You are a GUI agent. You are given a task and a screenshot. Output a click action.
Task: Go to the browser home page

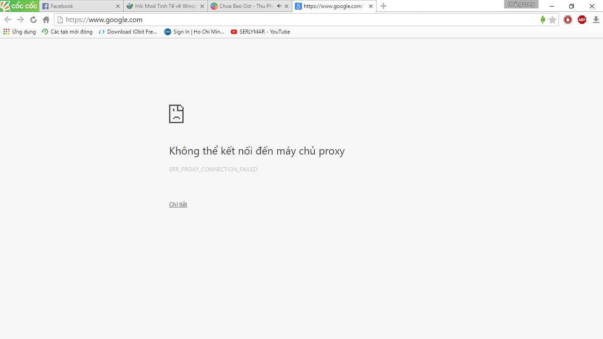pyautogui.click(x=46, y=20)
